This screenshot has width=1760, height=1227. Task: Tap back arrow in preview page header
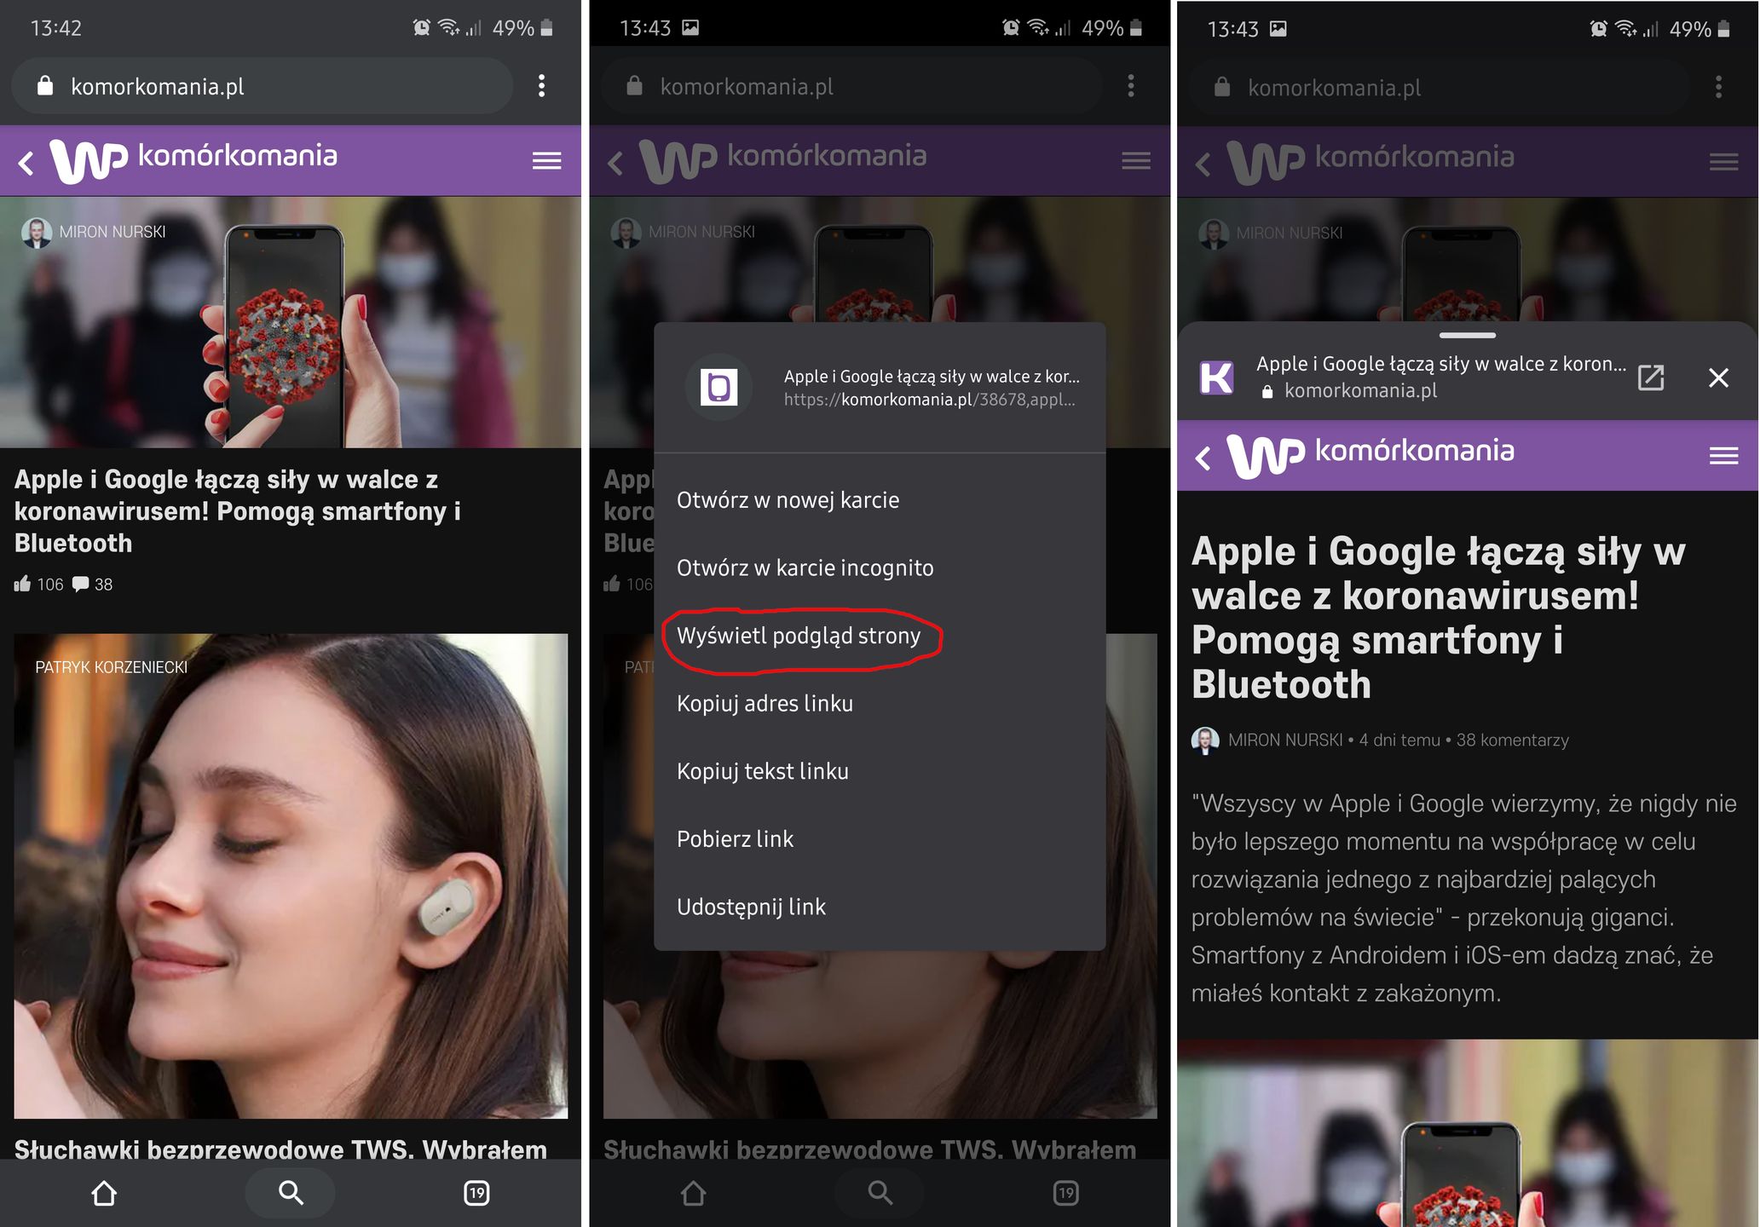click(1203, 458)
